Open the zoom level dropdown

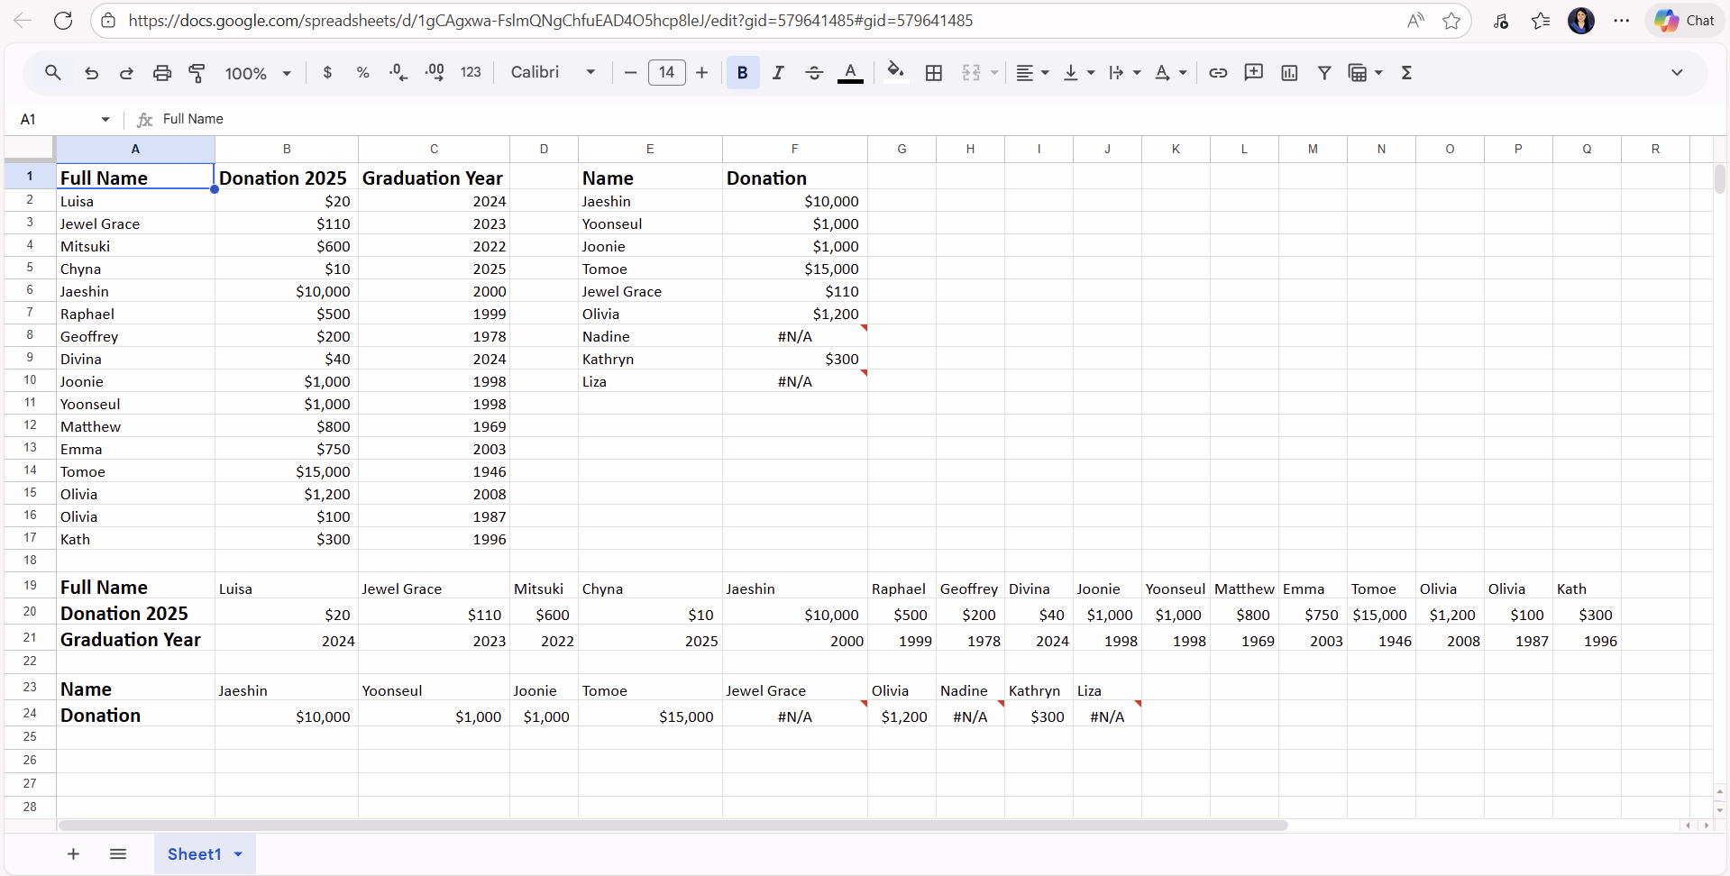tap(257, 73)
